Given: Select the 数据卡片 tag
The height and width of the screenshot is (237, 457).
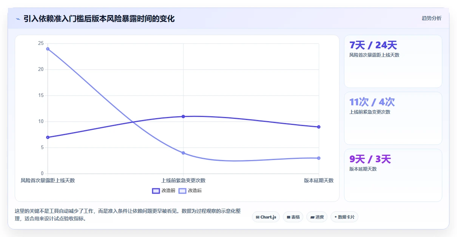Looking at the screenshot, I should click(344, 217).
